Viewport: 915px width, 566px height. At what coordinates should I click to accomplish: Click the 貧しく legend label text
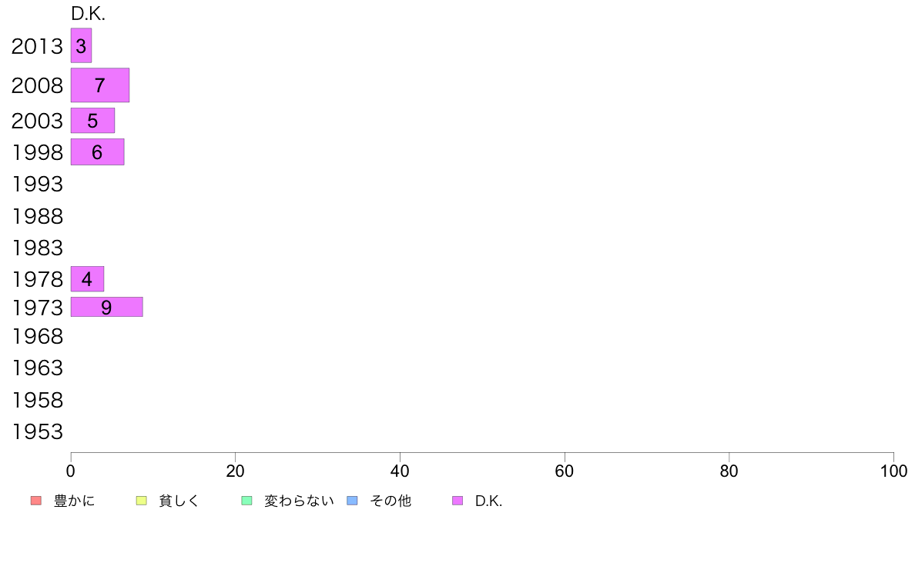pos(179,501)
